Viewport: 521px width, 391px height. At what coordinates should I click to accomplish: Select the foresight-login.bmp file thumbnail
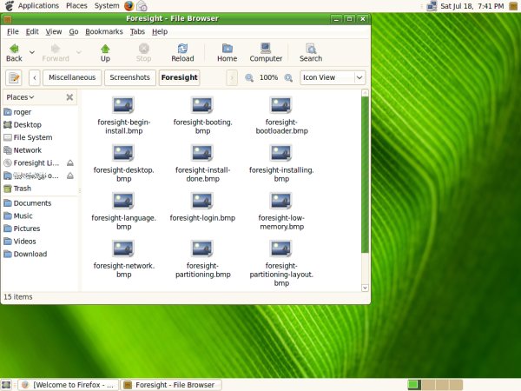pyautogui.click(x=201, y=202)
